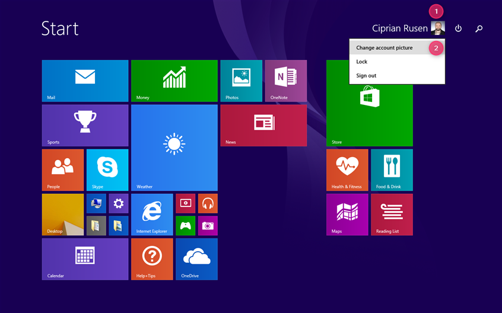Launch the Skype tile

pyautogui.click(x=107, y=170)
